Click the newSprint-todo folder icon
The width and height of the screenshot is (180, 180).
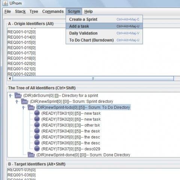coord(31,107)
